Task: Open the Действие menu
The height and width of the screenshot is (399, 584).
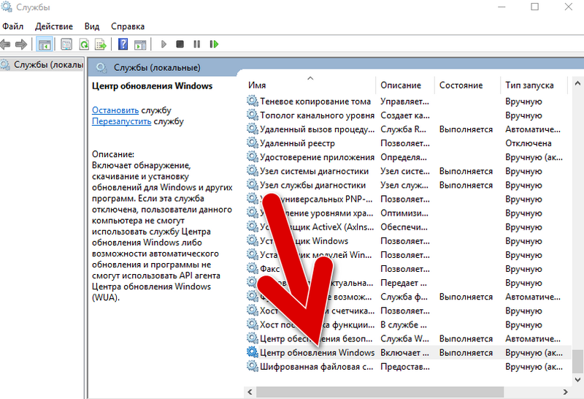Action: pos(54,26)
